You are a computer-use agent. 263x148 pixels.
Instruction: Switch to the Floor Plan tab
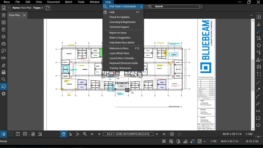pyautogui.click(x=14, y=15)
